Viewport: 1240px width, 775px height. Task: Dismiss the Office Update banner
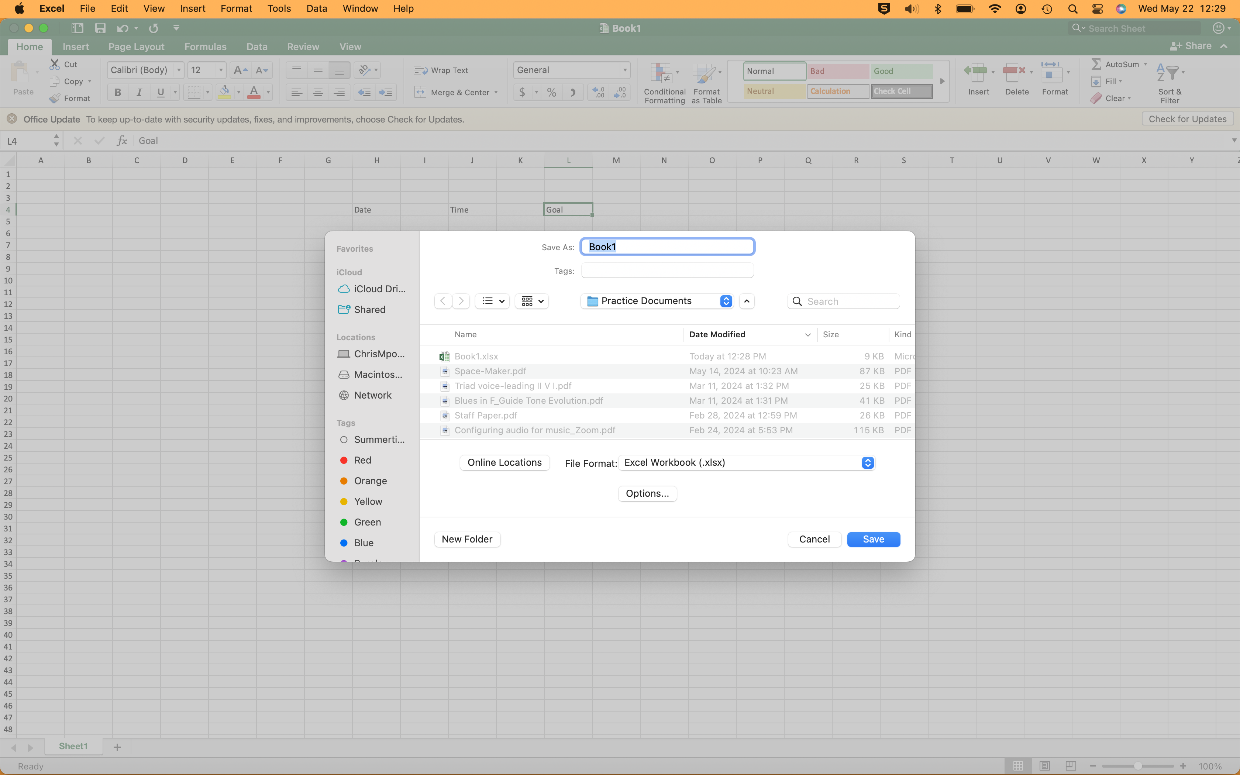click(12, 119)
